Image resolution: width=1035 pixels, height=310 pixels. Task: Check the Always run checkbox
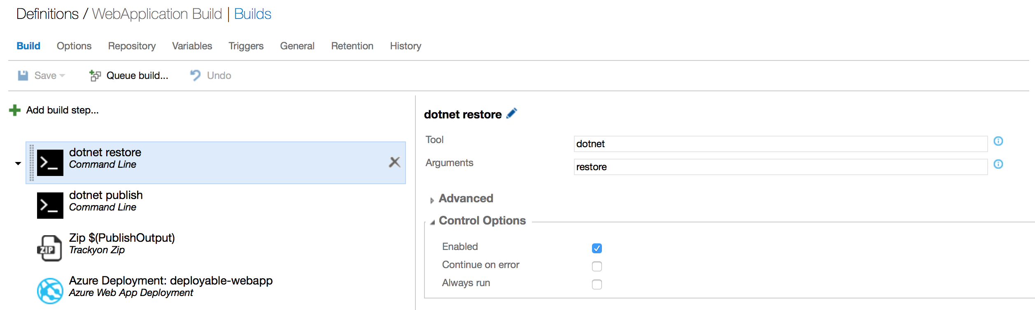(597, 285)
